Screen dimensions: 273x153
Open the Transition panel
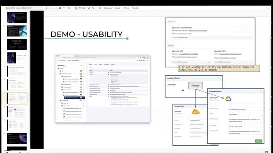coord(135,8)
